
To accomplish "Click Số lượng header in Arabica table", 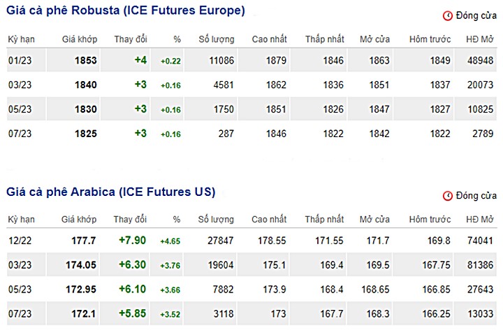I will 216,220.
